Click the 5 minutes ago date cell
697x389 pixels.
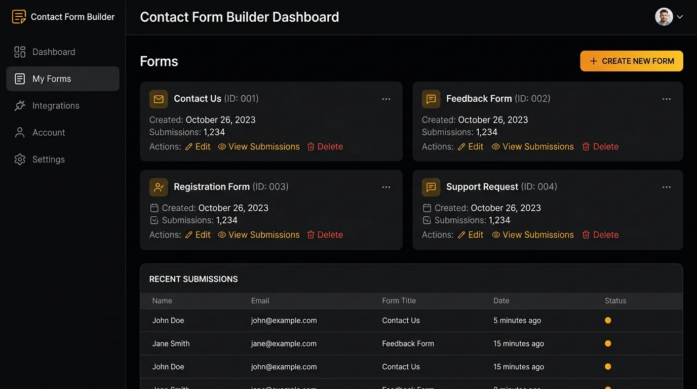(517, 321)
